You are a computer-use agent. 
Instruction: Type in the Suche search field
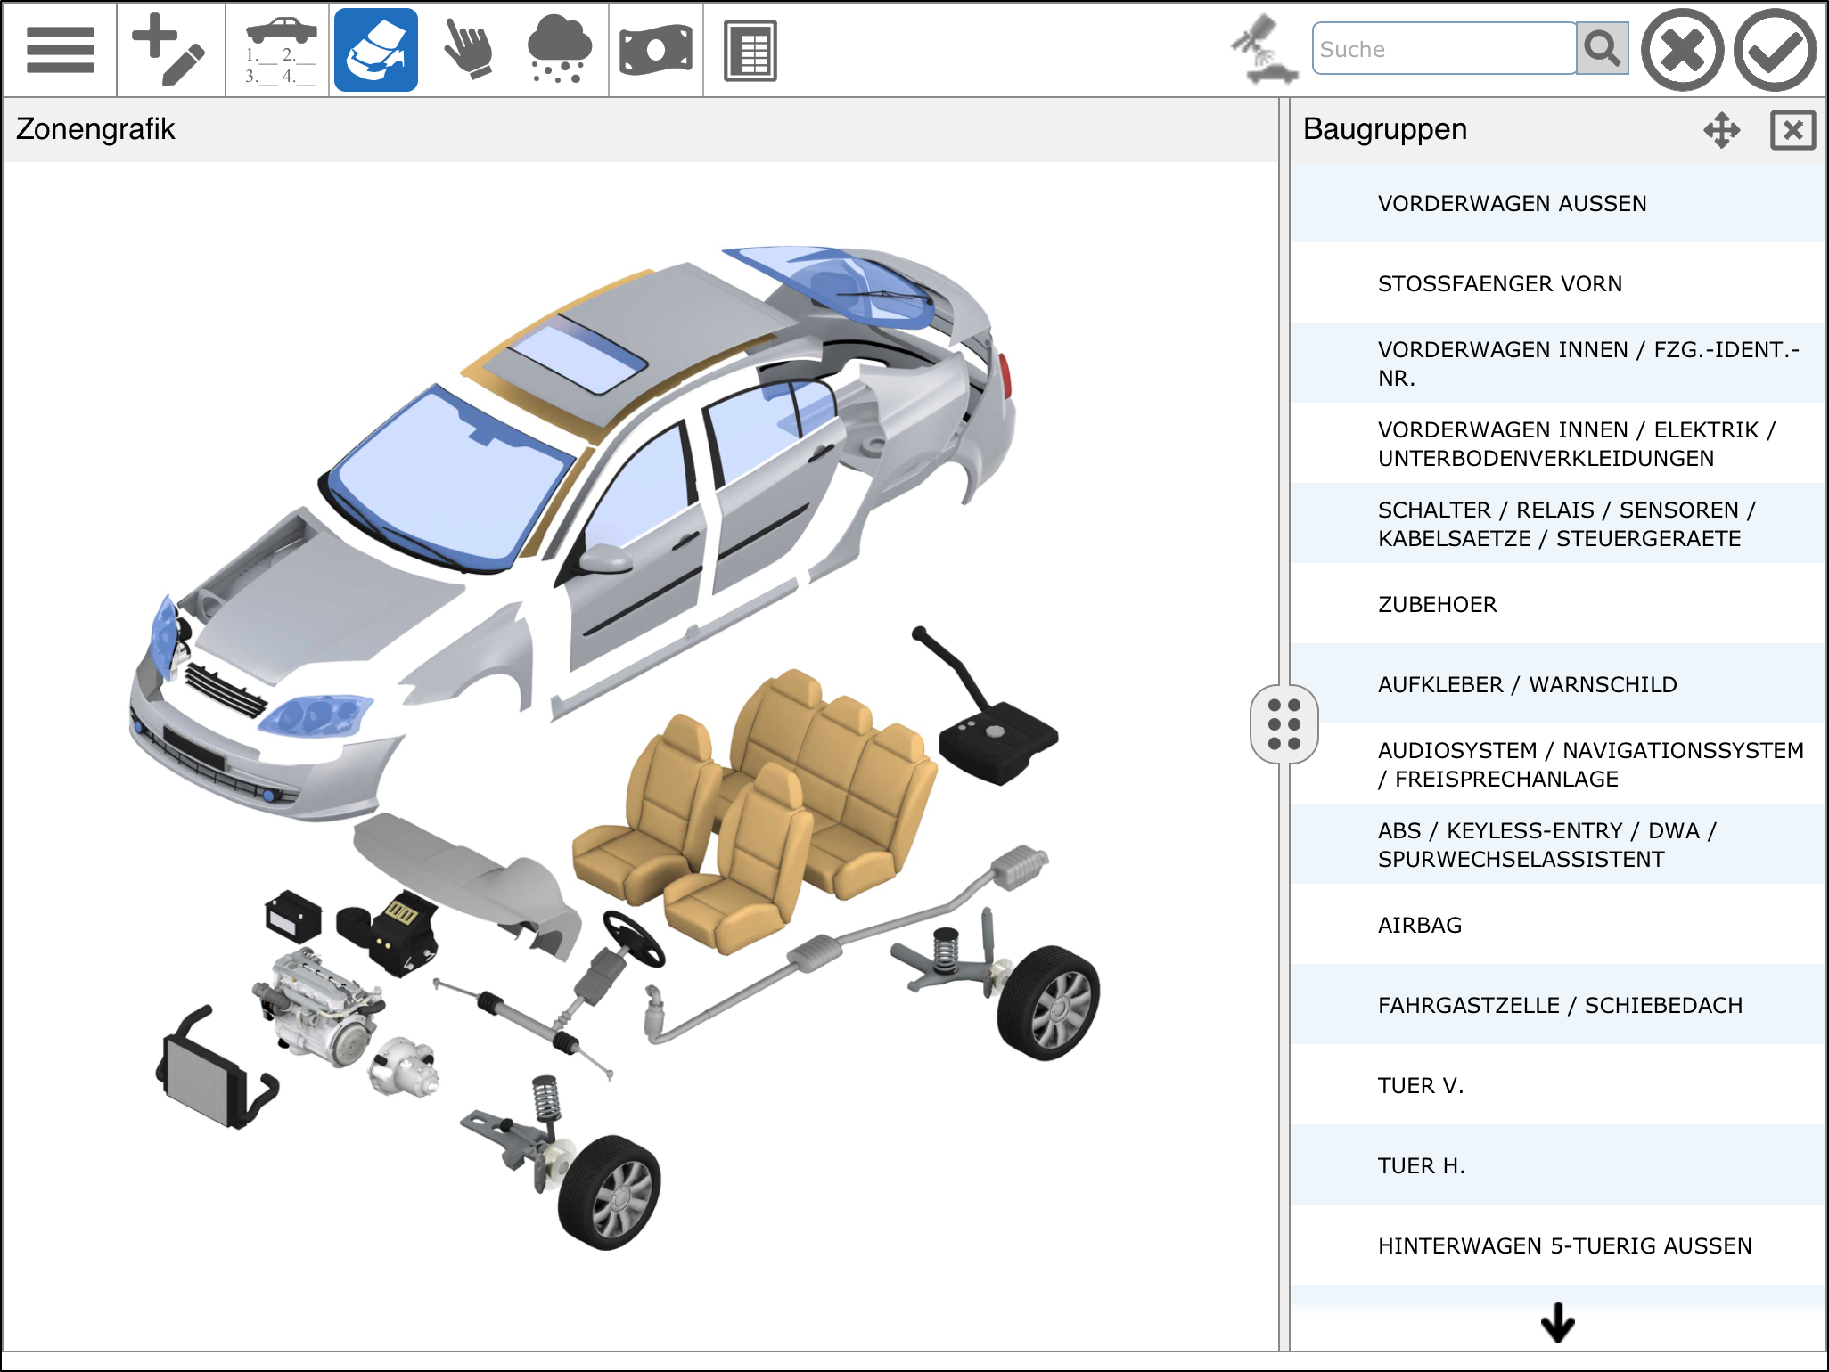pos(1444,49)
